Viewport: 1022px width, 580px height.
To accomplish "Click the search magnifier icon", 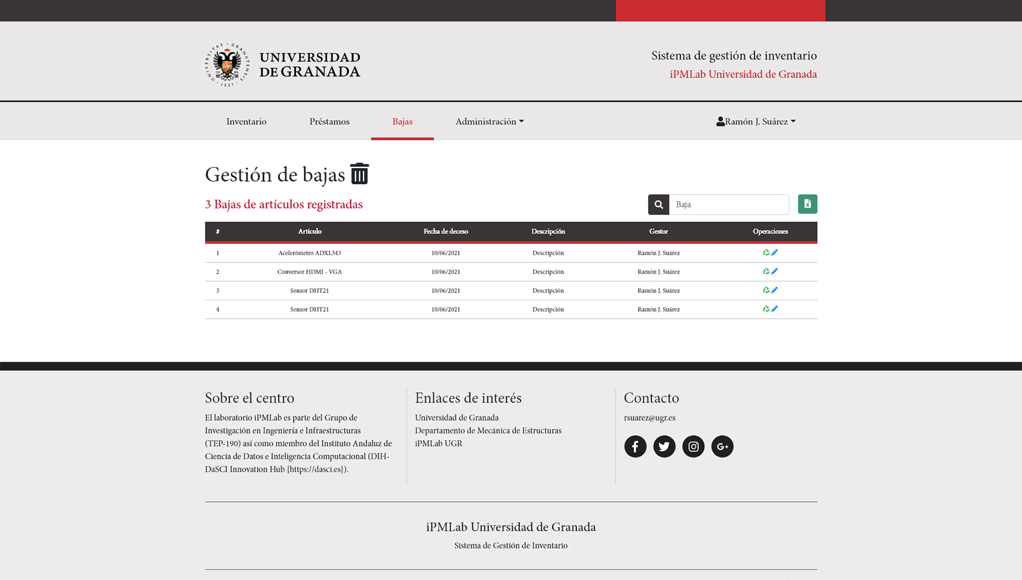I will (x=658, y=204).
